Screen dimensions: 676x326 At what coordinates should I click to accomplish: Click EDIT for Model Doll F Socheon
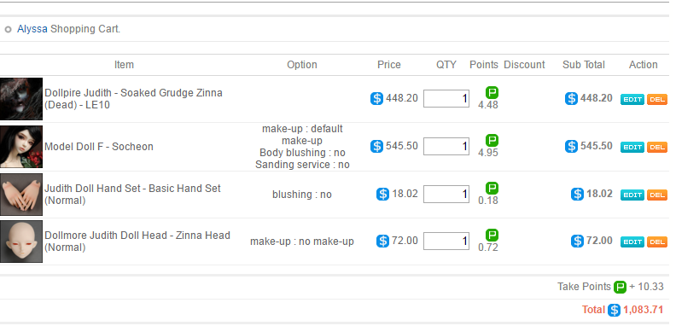(x=632, y=147)
